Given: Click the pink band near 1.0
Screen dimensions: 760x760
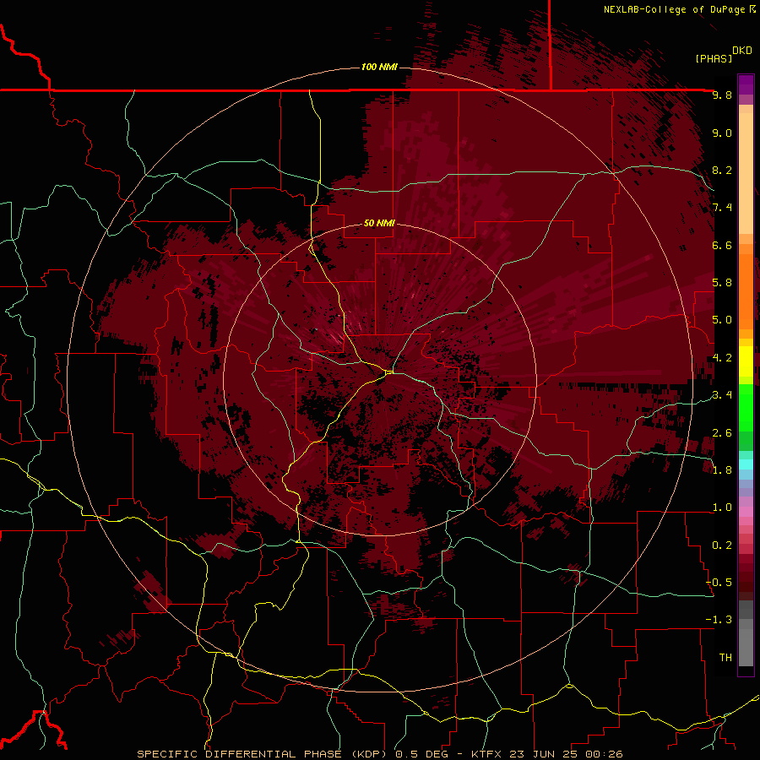Looking at the screenshot, I should coord(746,512).
